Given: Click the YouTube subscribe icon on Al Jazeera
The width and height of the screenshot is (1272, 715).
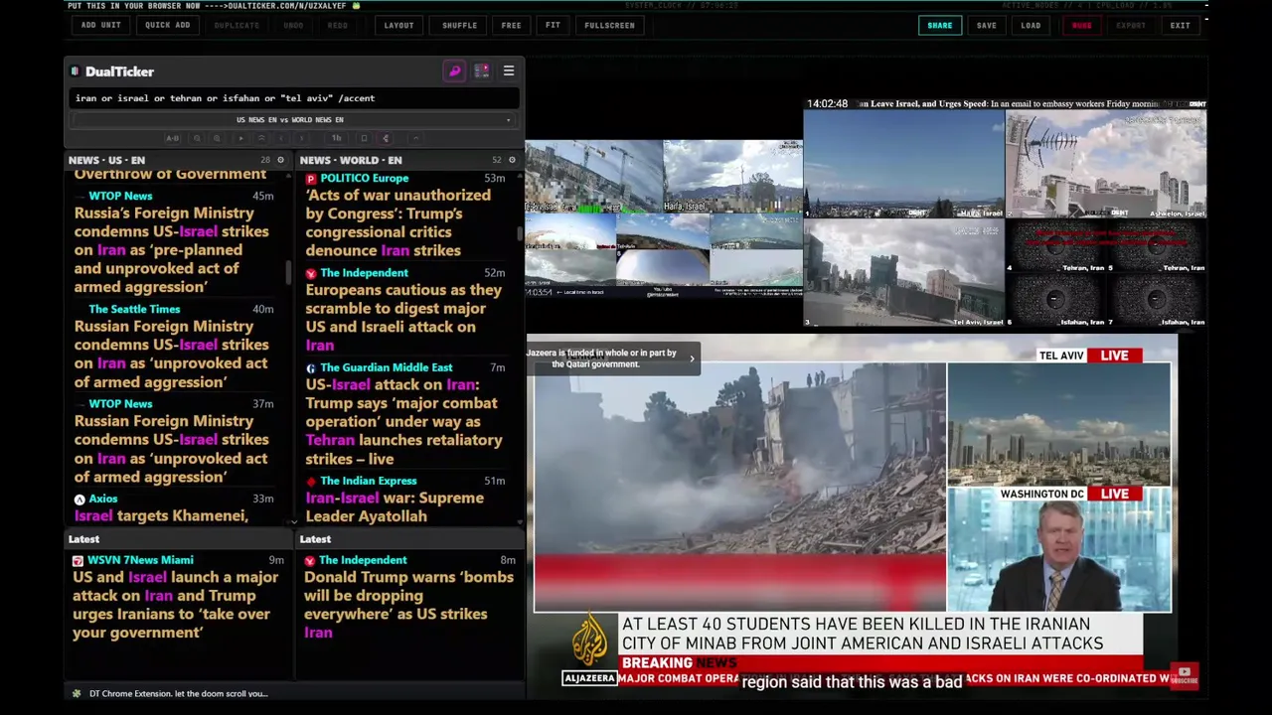Looking at the screenshot, I should coord(1184,674).
